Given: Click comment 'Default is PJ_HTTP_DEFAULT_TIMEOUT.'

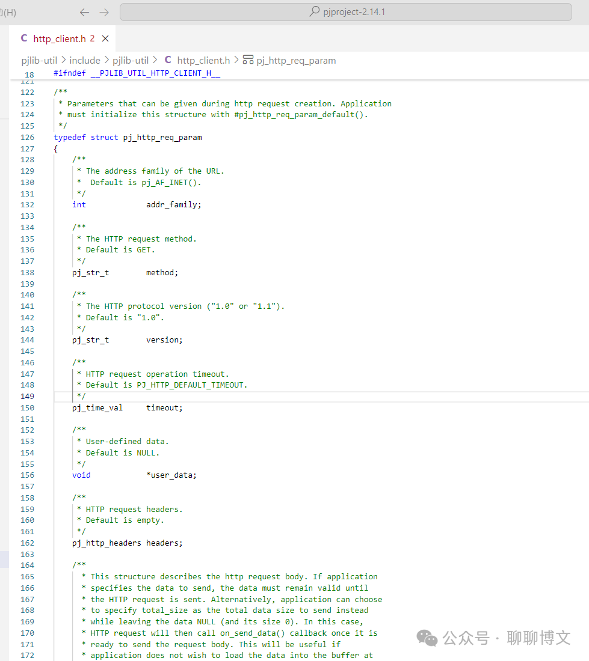Looking at the screenshot, I should [x=167, y=385].
